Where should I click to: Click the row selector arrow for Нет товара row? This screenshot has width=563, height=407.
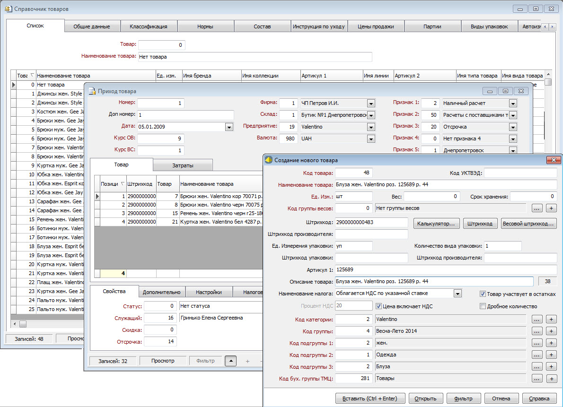point(14,85)
